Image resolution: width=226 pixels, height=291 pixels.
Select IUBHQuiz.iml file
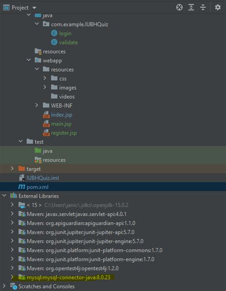43,178
